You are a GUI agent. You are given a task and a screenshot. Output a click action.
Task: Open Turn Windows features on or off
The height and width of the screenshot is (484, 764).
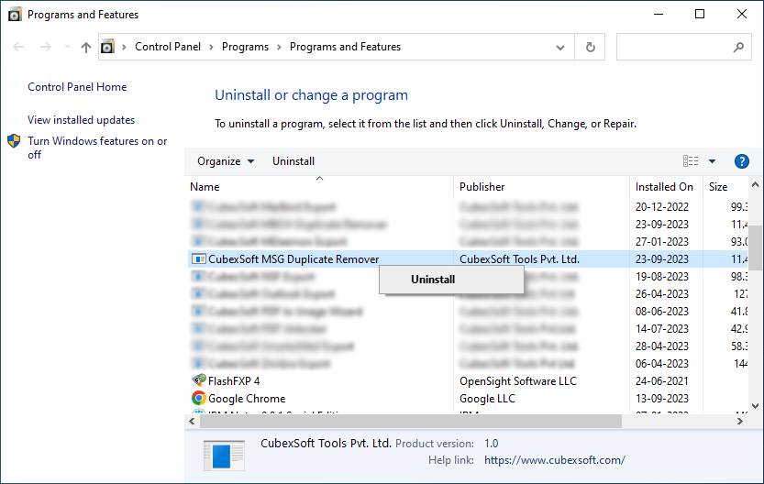[97, 148]
